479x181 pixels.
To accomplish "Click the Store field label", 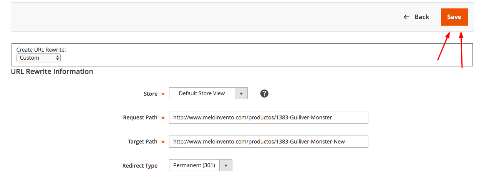I will tap(151, 94).
